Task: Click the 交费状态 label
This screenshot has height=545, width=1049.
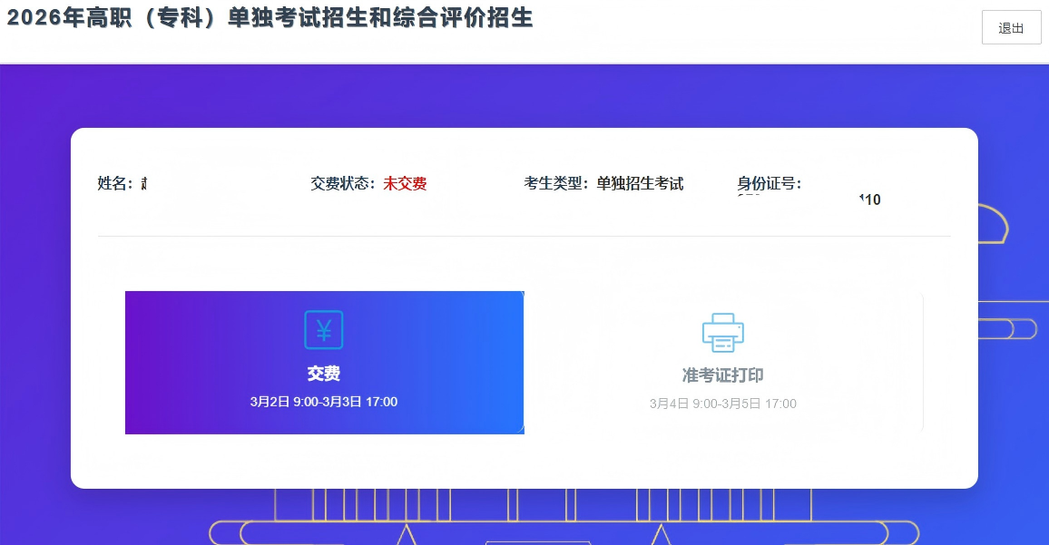Action: click(x=342, y=183)
